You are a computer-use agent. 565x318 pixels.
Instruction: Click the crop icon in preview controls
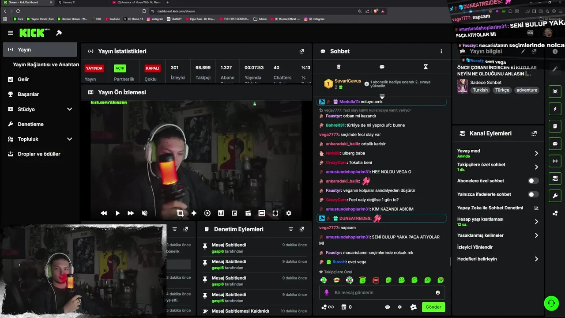[180, 213]
